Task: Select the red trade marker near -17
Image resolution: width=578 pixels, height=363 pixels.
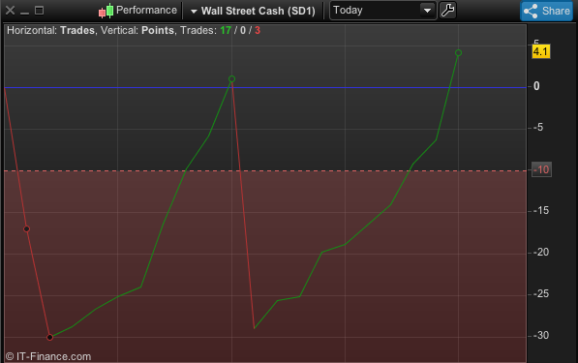Action: [26, 229]
